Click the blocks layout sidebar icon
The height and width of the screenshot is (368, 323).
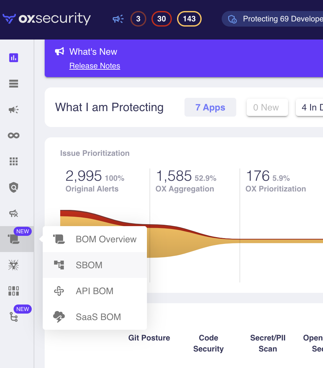[14, 291]
